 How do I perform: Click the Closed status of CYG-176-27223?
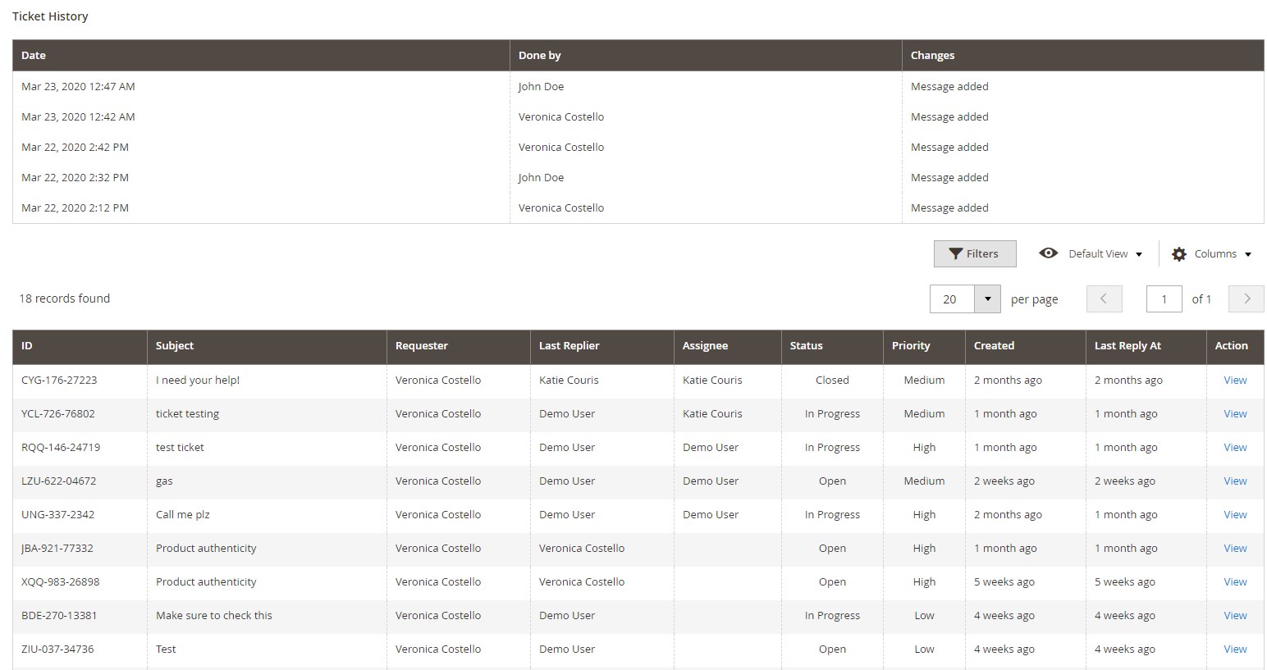tap(832, 381)
